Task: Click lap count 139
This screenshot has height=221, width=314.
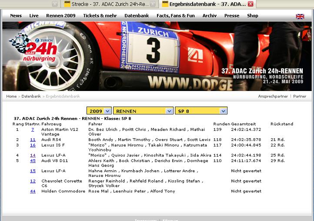Action: [217, 130]
